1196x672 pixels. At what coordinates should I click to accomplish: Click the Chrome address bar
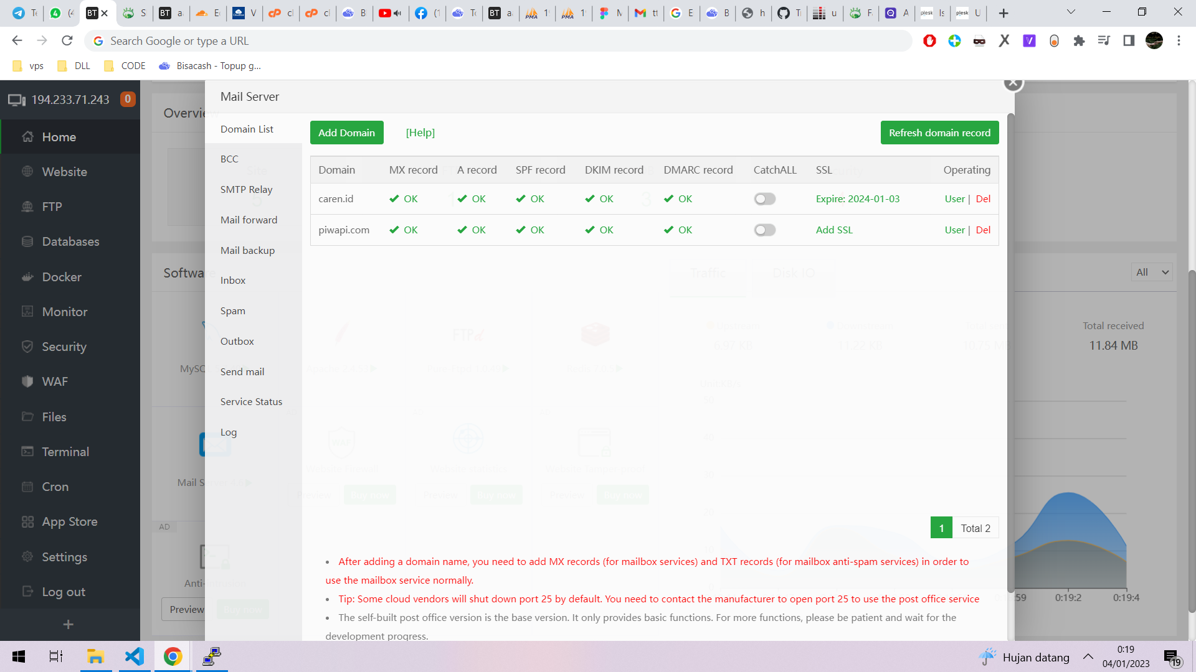(x=498, y=40)
